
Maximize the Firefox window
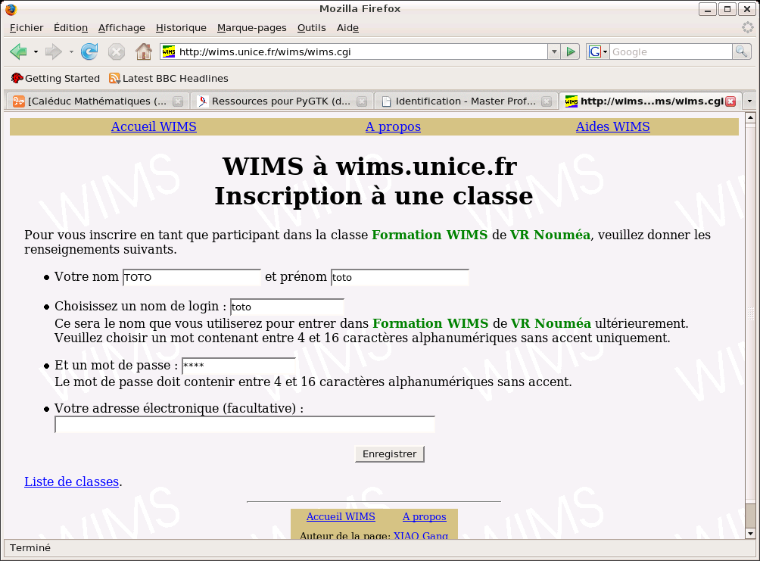click(x=727, y=9)
